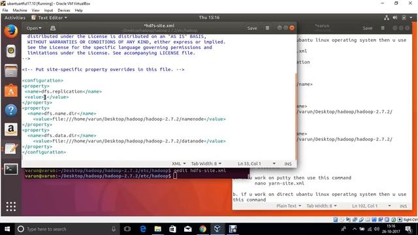Select the Text Editor dock icon
418x235 pixels.
(11, 149)
